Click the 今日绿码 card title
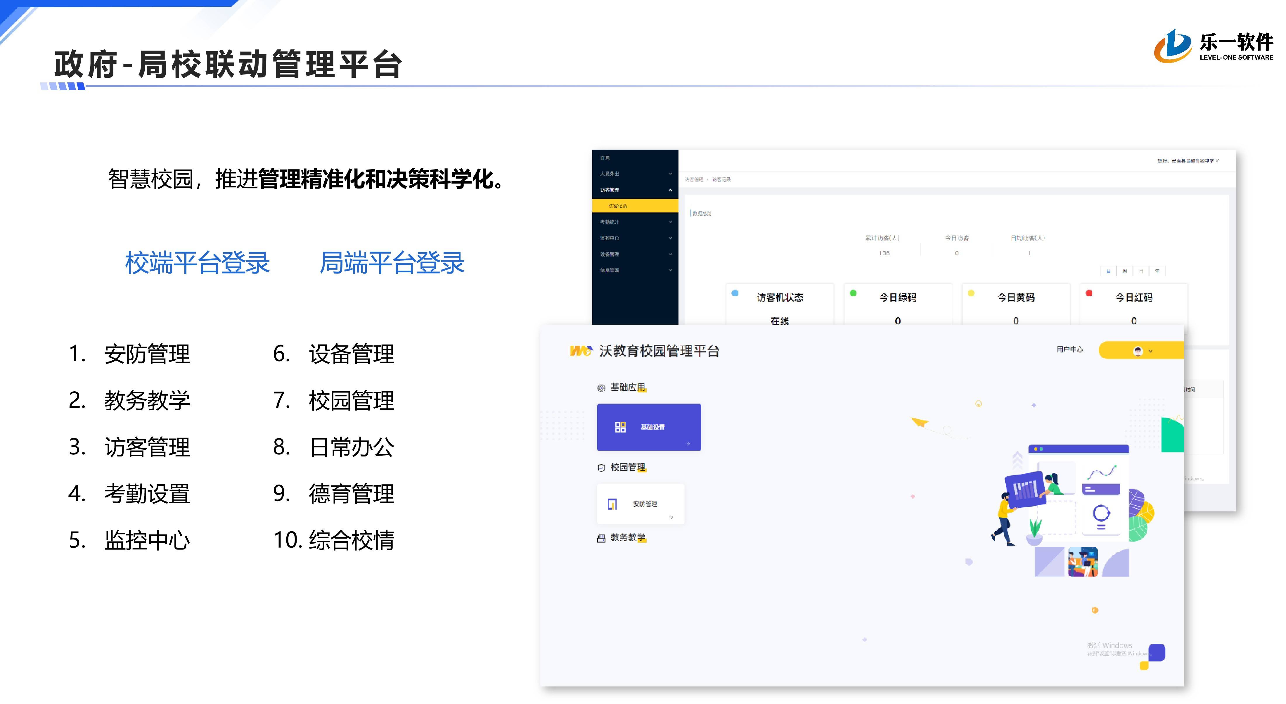The height and width of the screenshot is (704, 1286). click(x=898, y=297)
